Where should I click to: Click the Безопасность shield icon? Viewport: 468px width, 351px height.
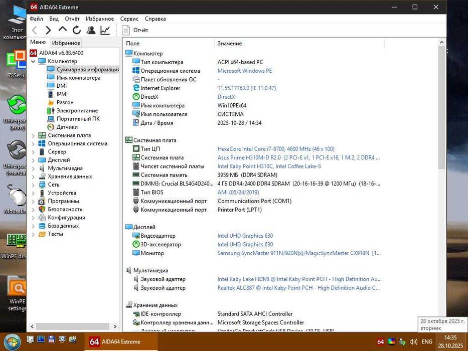point(42,209)
